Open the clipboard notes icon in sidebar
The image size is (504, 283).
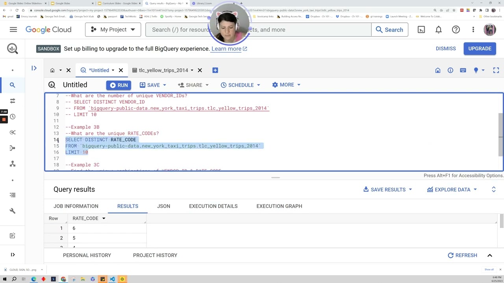[x=13, y=235]
